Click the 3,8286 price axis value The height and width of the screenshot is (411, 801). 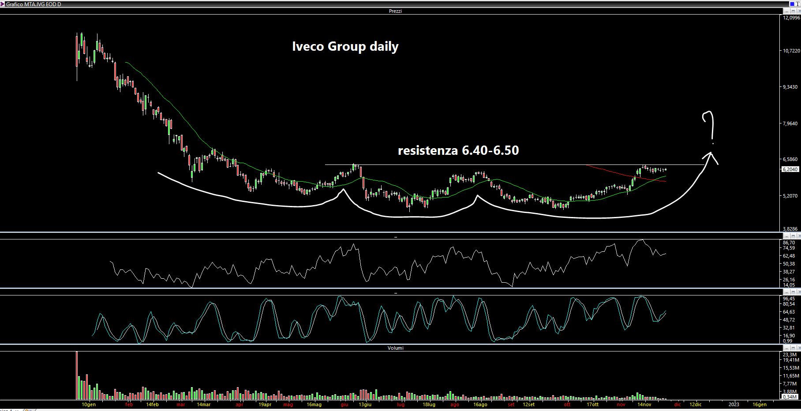pos(790,229)
